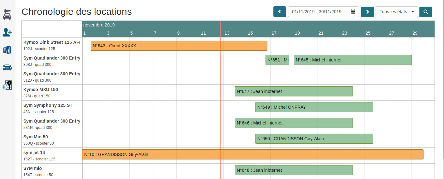Open rental N°647 Jean inbternet
The image size is (444, 179).
coord(294,91)
